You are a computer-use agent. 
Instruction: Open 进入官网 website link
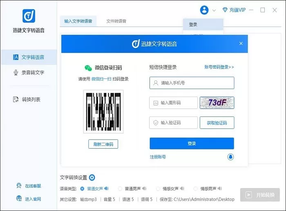pos(33,199)
